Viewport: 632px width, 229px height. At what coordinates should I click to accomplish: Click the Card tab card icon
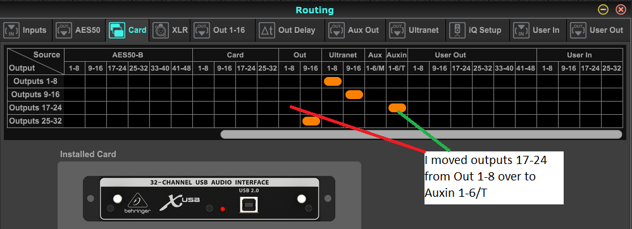117,30
